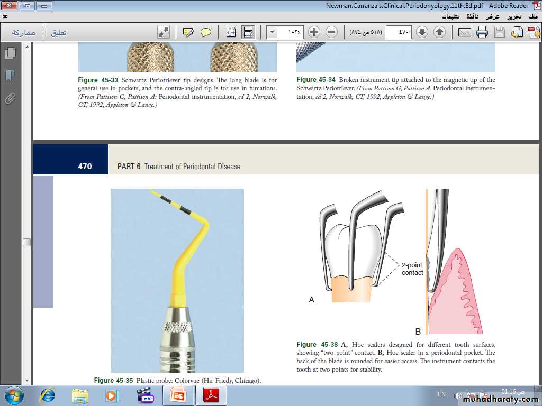Click the envelope email icon
This screenshot has height=406, width=542.
pyautogui.click(x=464, y=32)
